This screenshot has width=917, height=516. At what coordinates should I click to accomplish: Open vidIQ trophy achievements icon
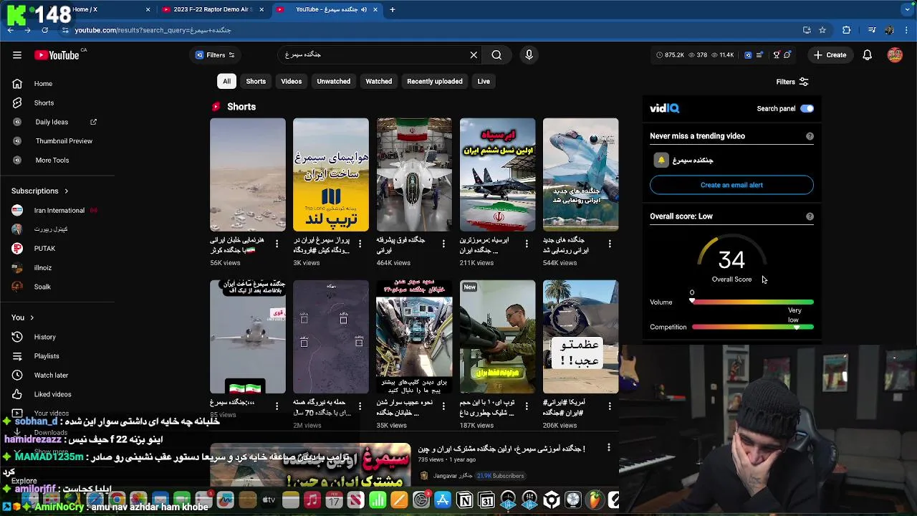tap(776, 55)
